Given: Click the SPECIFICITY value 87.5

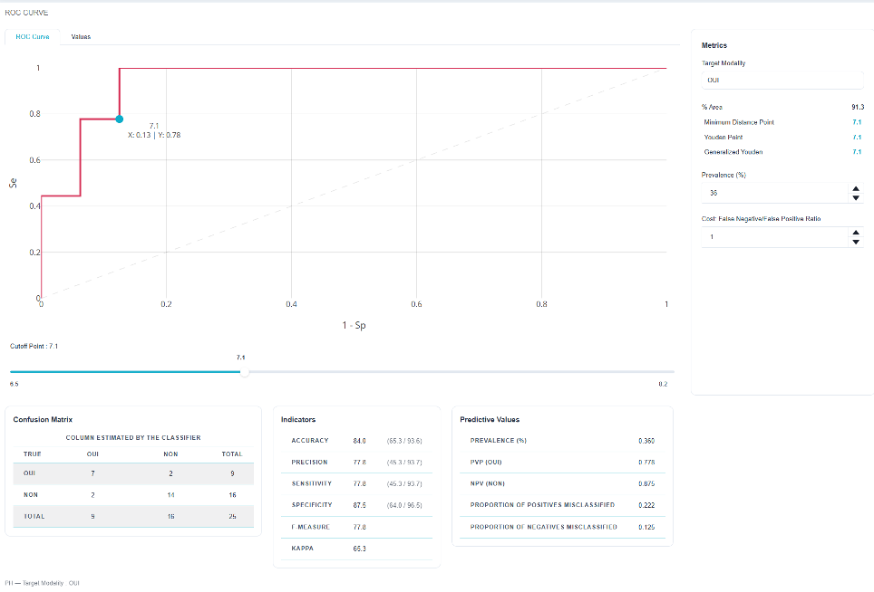Looking at the screenshot, I should [x=360, y=505].
